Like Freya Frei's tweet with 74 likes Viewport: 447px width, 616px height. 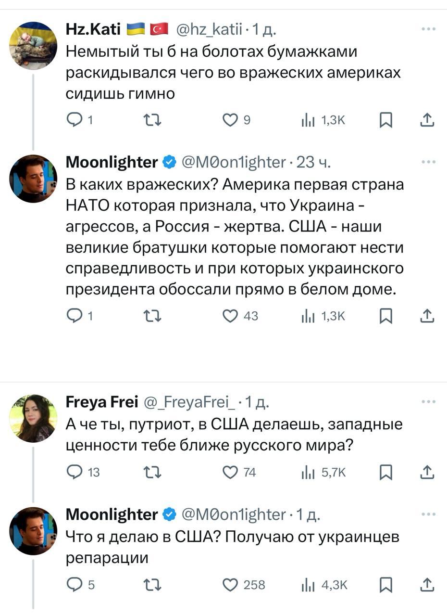(231, 472)
